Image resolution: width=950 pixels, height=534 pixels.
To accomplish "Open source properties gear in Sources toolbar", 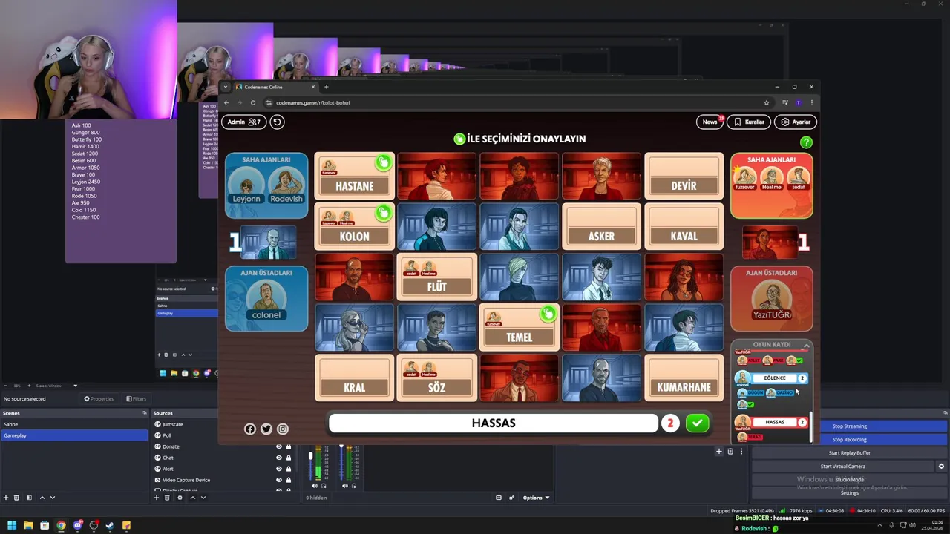I will 180,498.
